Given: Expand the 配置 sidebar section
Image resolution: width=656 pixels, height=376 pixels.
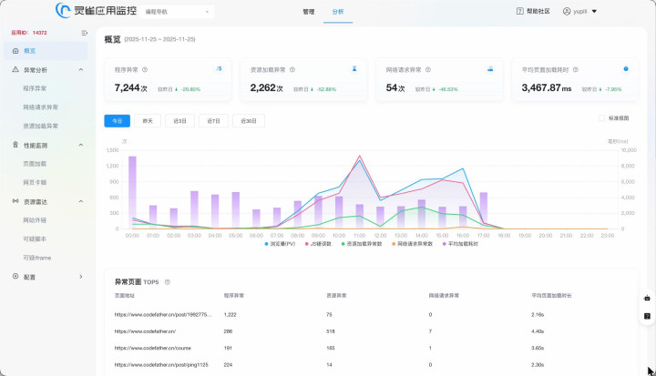Looking at the screenshot, I should [80, 277].
